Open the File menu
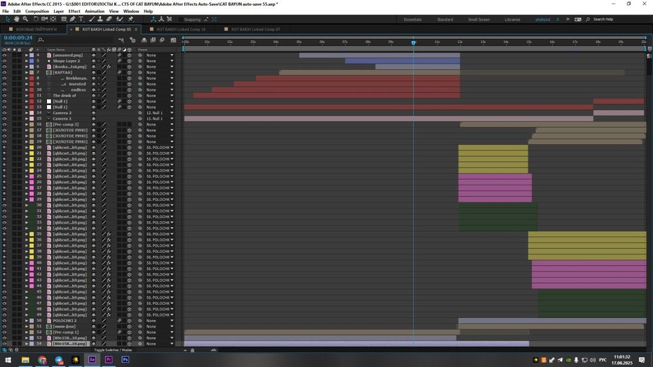Viewport: 653px width, 367px height. click(5, 11)
